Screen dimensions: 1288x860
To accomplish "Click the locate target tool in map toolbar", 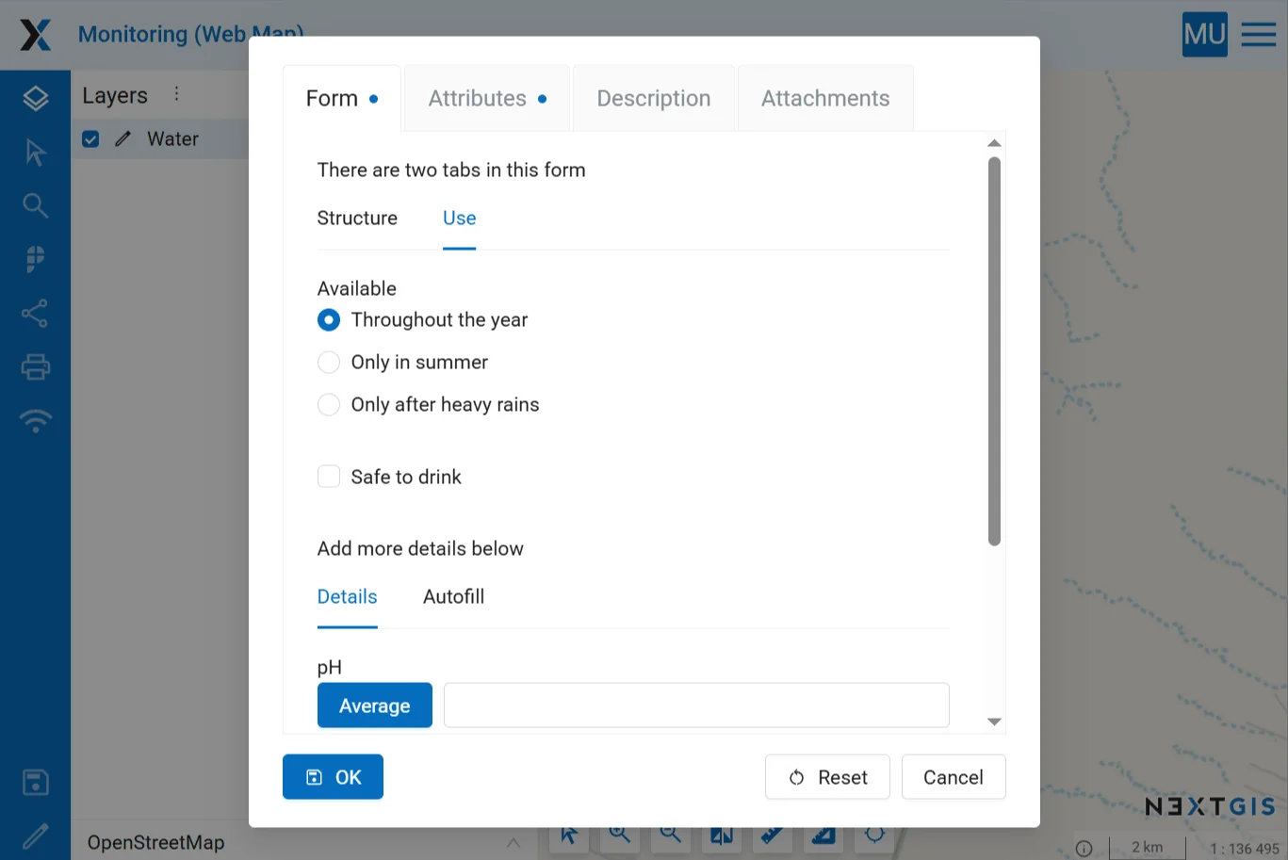I will [874, 835].
